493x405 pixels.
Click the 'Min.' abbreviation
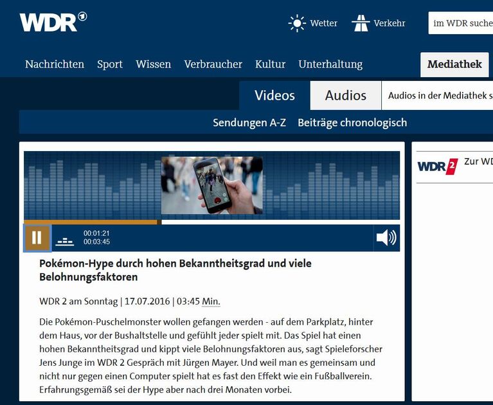[211, 301]
